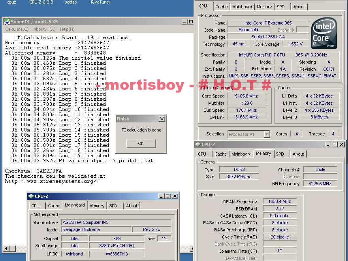Select About tab in the Memory CPU-Z window
The width and height of the screenshot is (348, 261).
[298, 154]
